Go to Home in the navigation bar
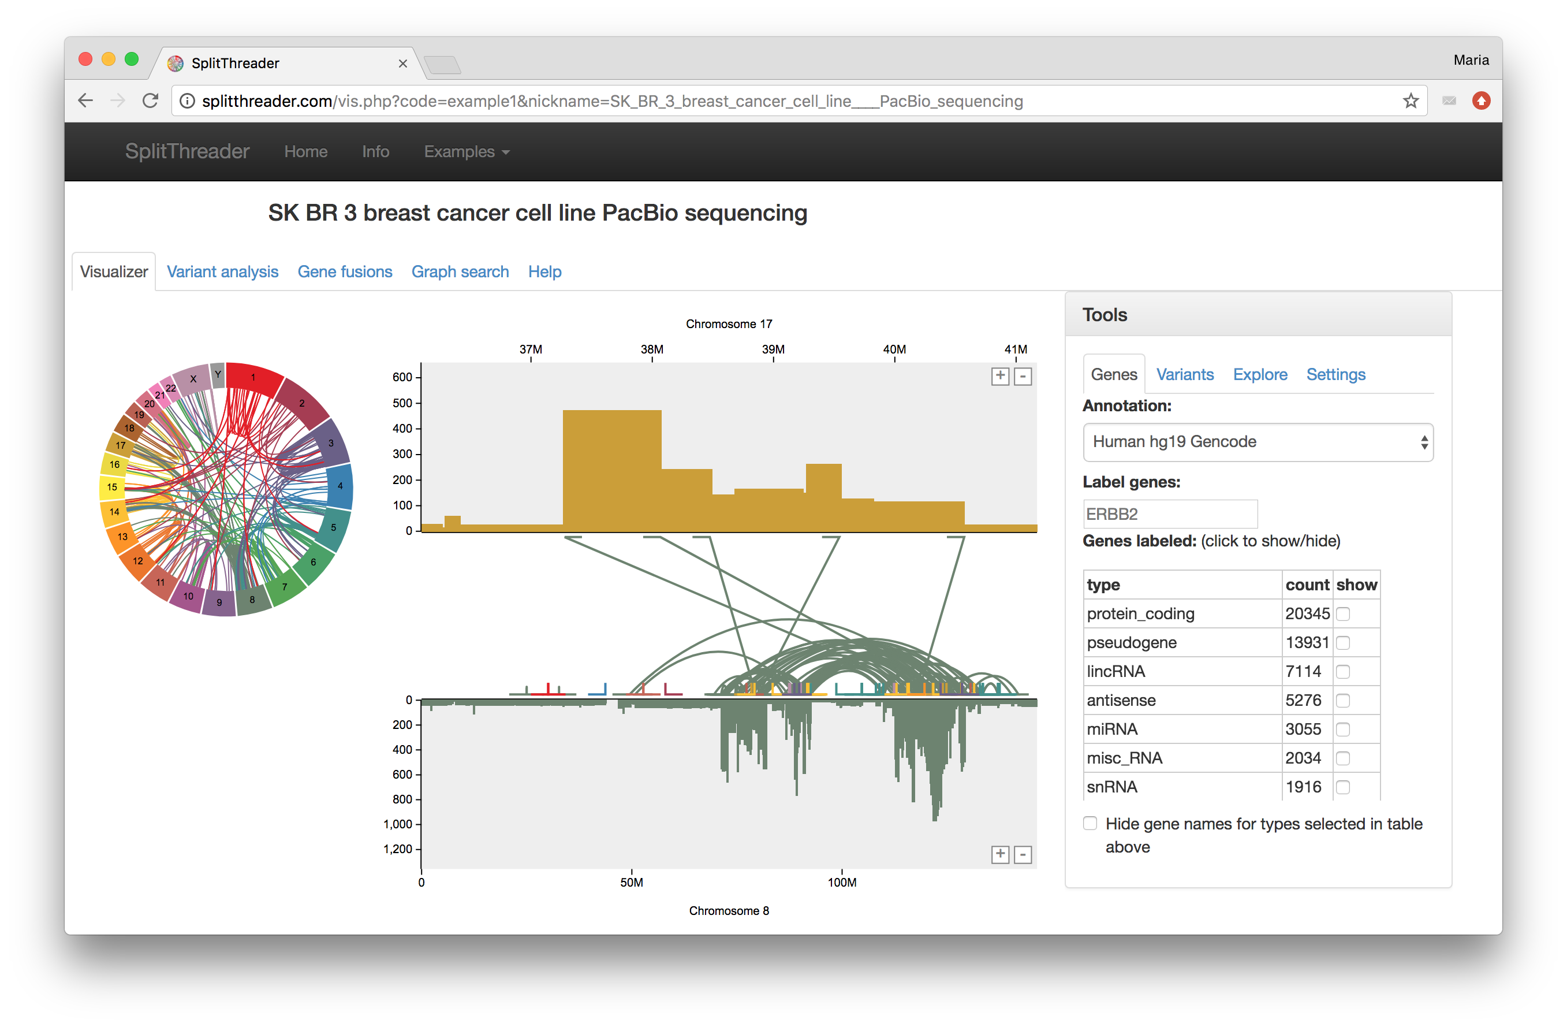This screenshot has width=1567, height=1027. [x=305, y=151]
